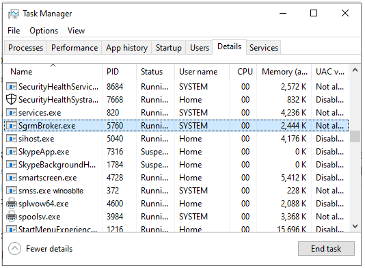Click PID value 7316
The image size is (365, 268).
click(115, 152)
